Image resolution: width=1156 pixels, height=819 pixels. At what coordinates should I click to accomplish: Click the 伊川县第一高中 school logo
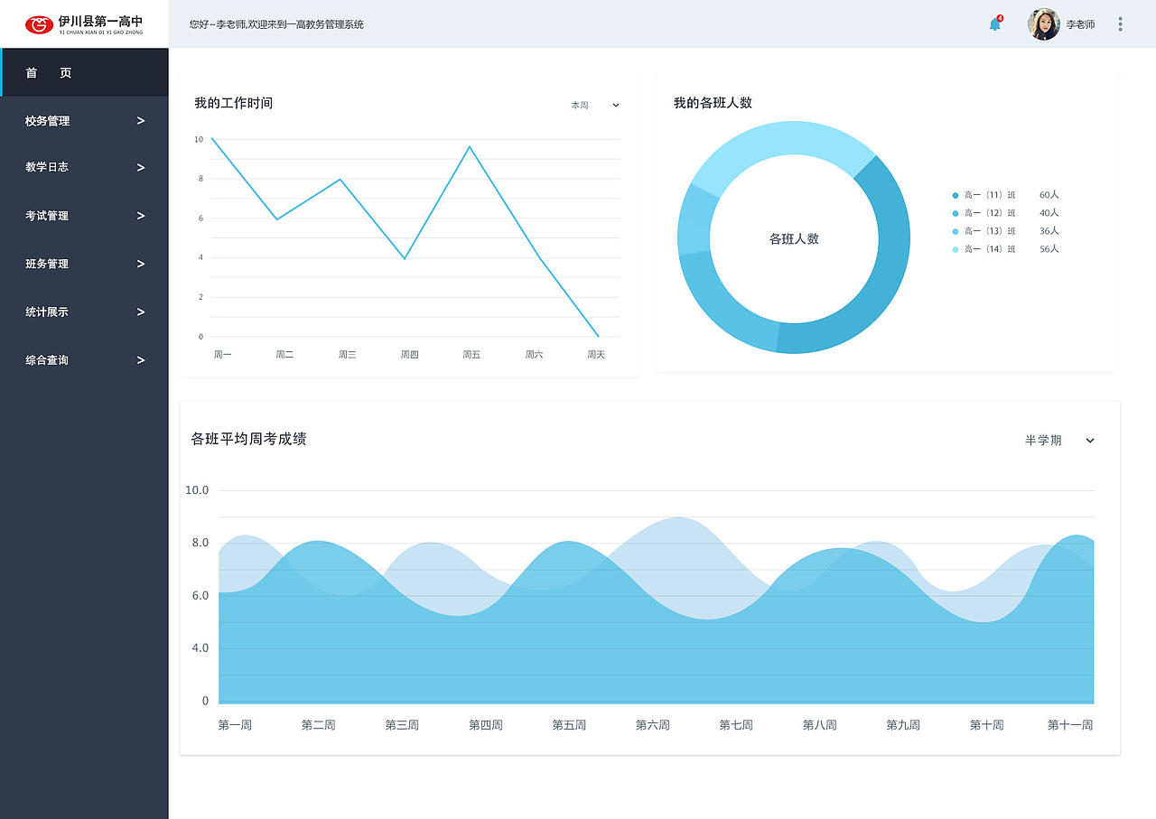pyautogui.click(x=84, y=24)
